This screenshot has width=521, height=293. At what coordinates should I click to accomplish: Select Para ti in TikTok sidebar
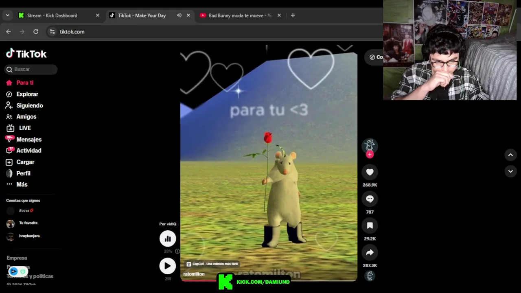point(25,83)
